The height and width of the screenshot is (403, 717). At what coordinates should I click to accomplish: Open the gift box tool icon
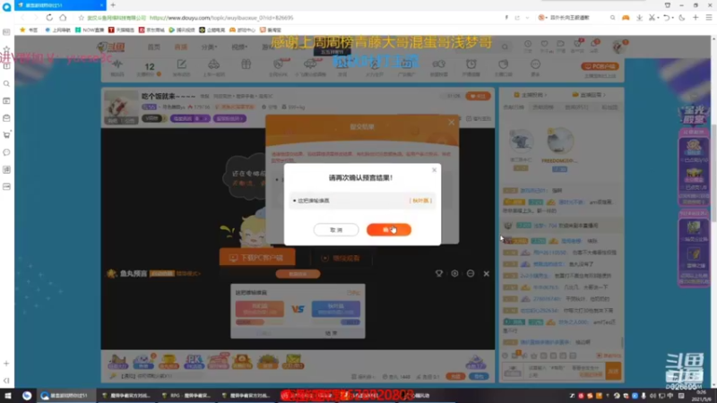[x=246, y=64]
